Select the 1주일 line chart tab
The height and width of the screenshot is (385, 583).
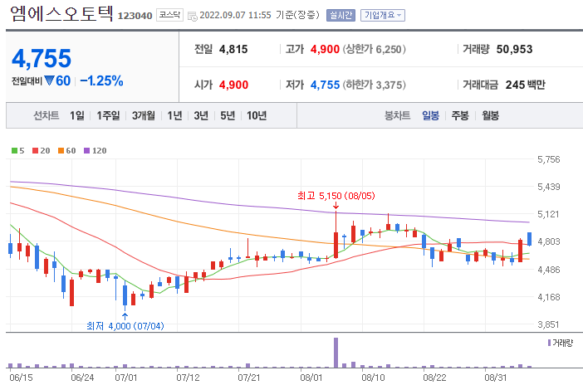108,115
